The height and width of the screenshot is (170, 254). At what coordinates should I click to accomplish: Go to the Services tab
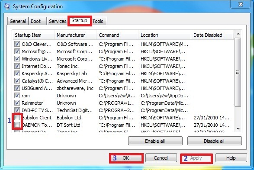click(58, 21)
